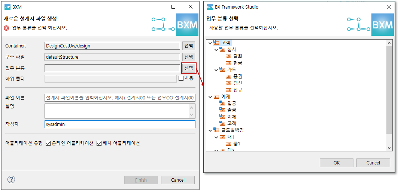Click the 신규 L3 node icon

pyautogui.click(x=228, y=90)
